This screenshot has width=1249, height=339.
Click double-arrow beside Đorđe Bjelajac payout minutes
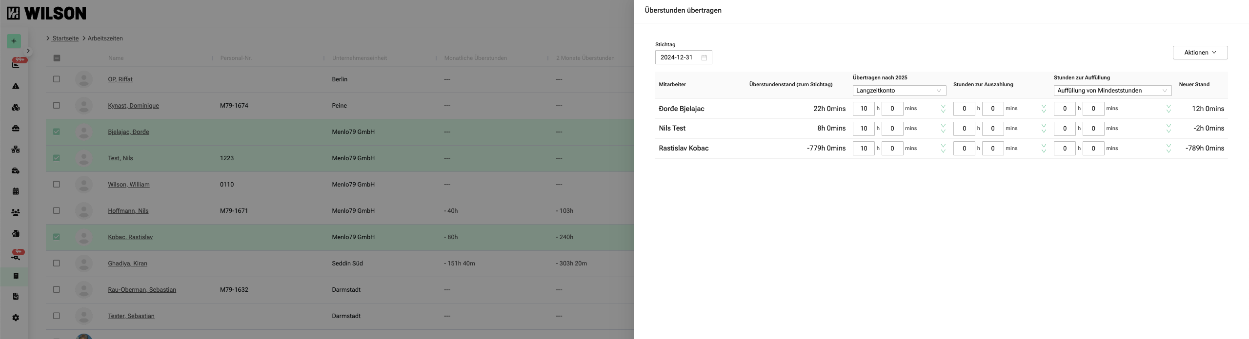(1044, 109)
